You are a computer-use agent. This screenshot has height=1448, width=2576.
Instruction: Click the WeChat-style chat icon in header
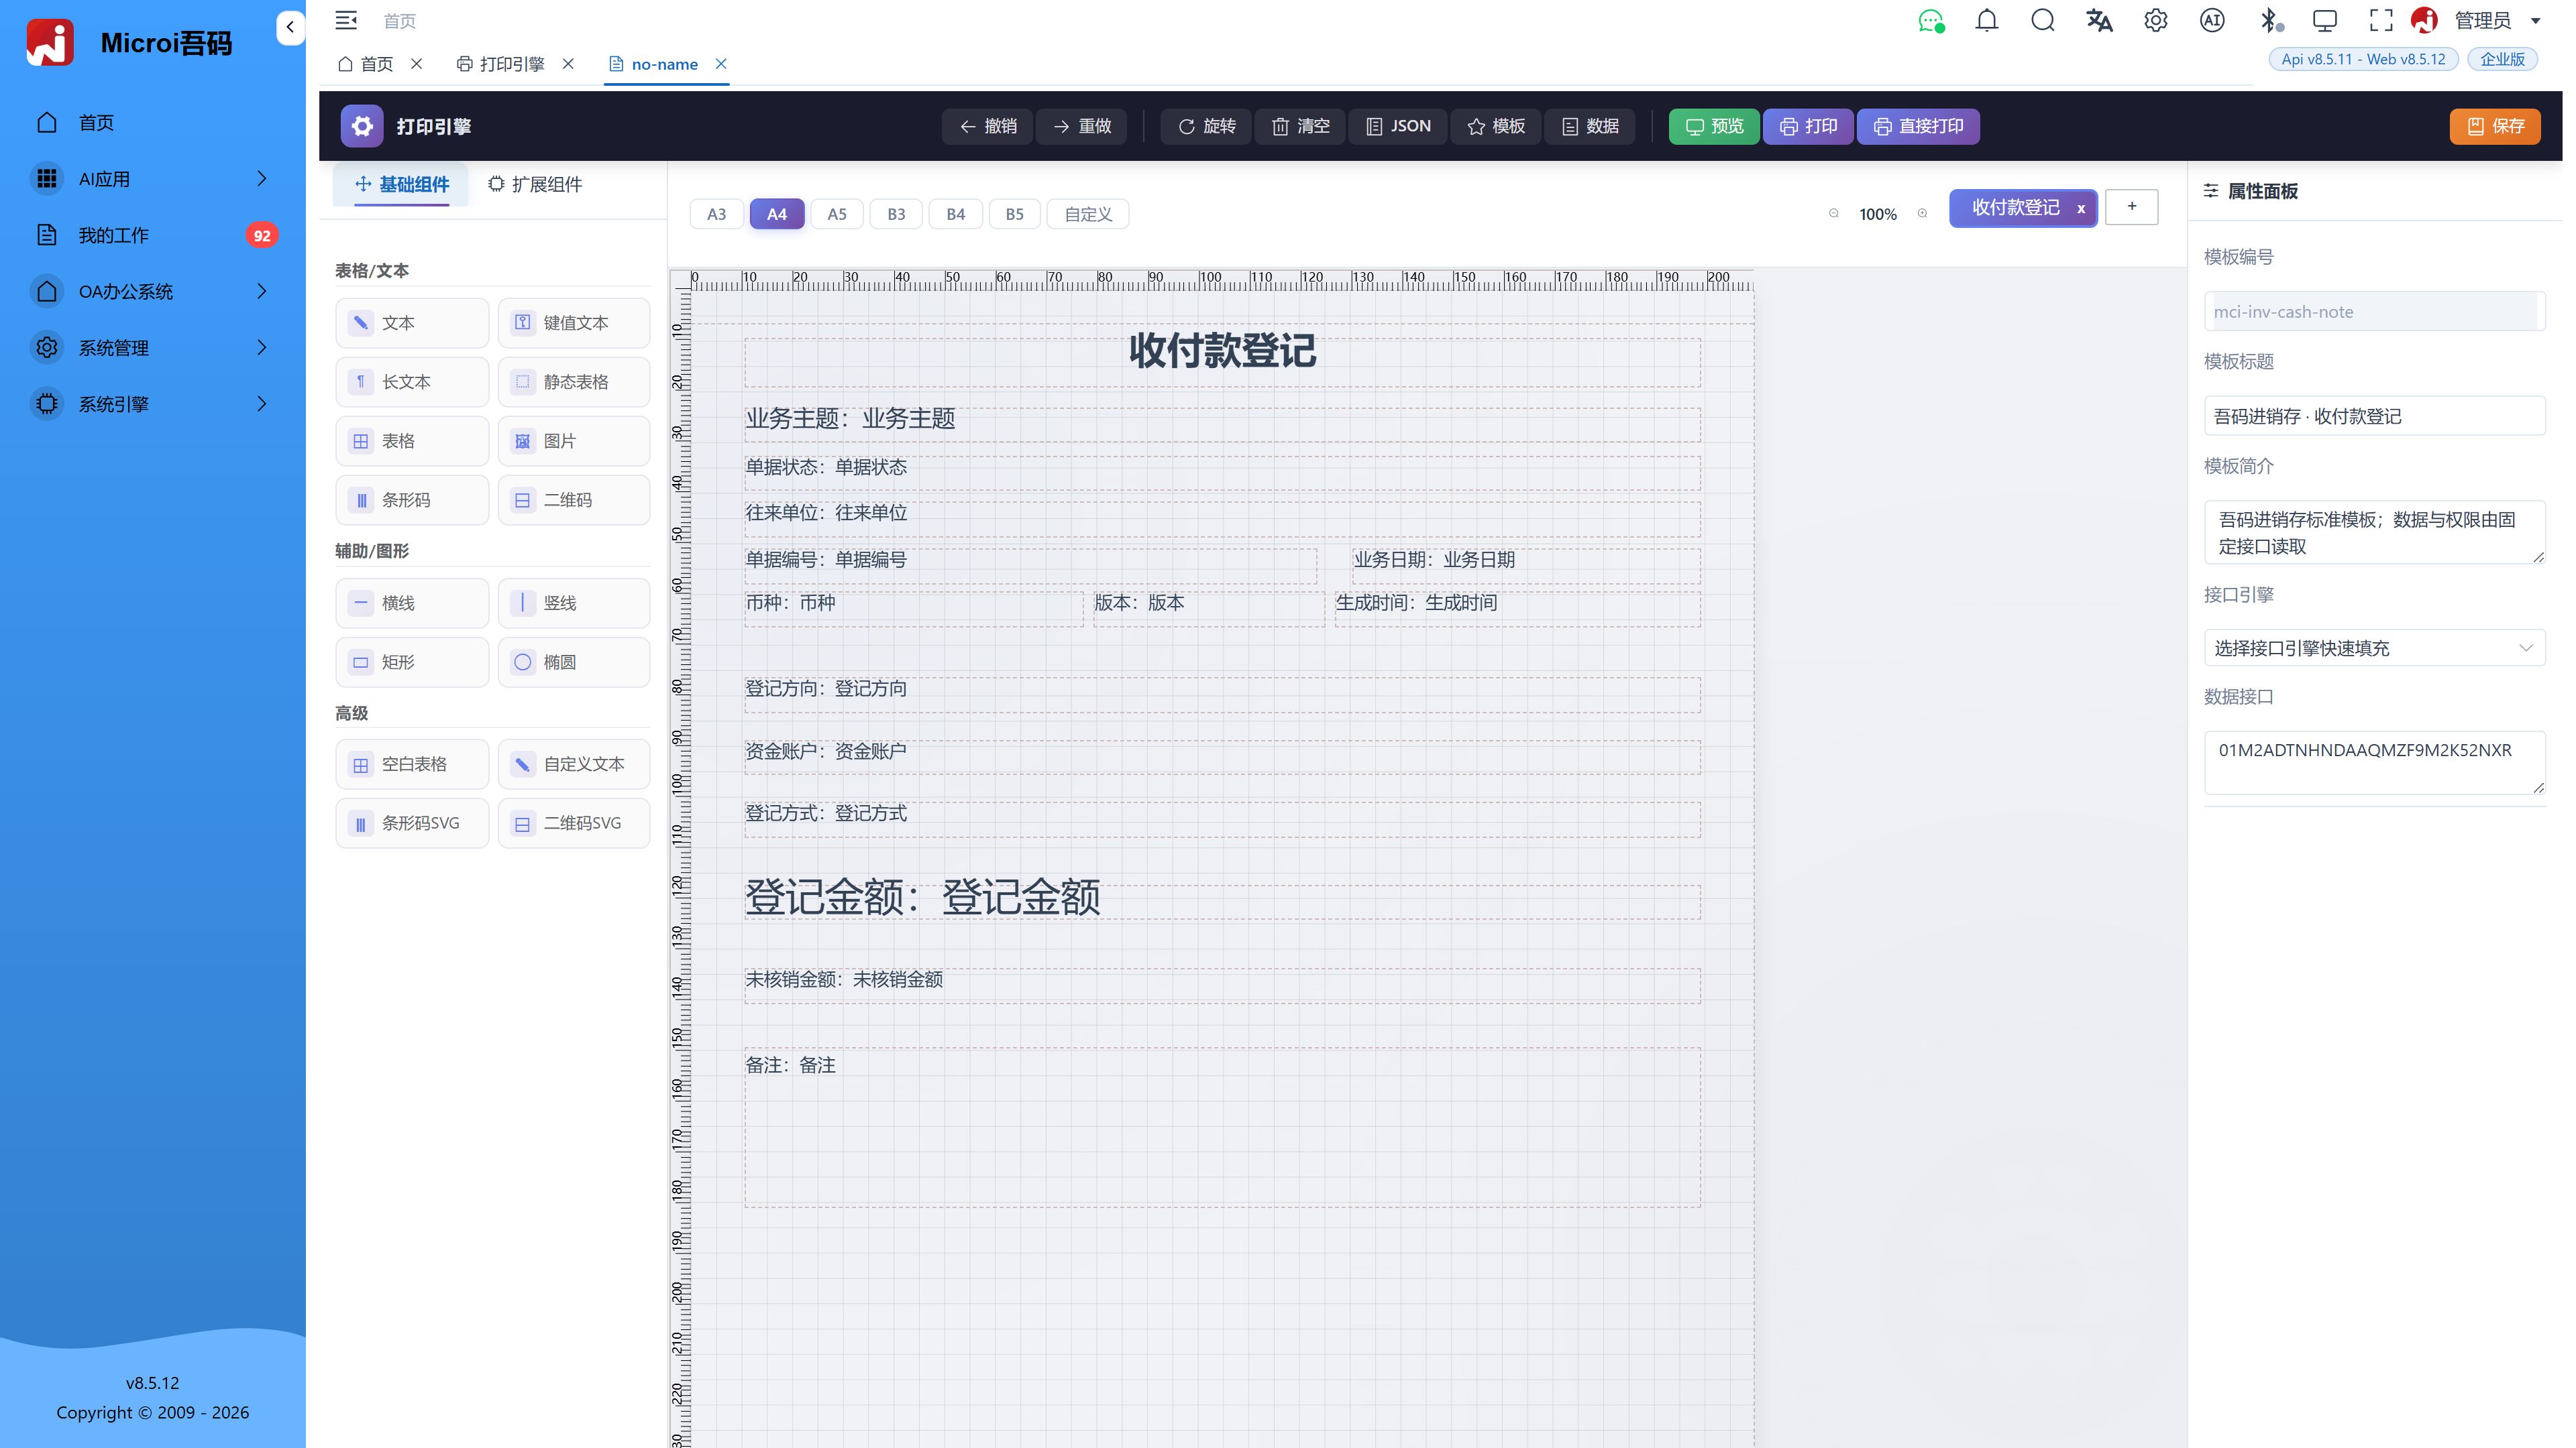click(1930, 21)
